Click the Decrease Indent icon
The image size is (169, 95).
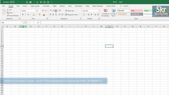[59, 15]
